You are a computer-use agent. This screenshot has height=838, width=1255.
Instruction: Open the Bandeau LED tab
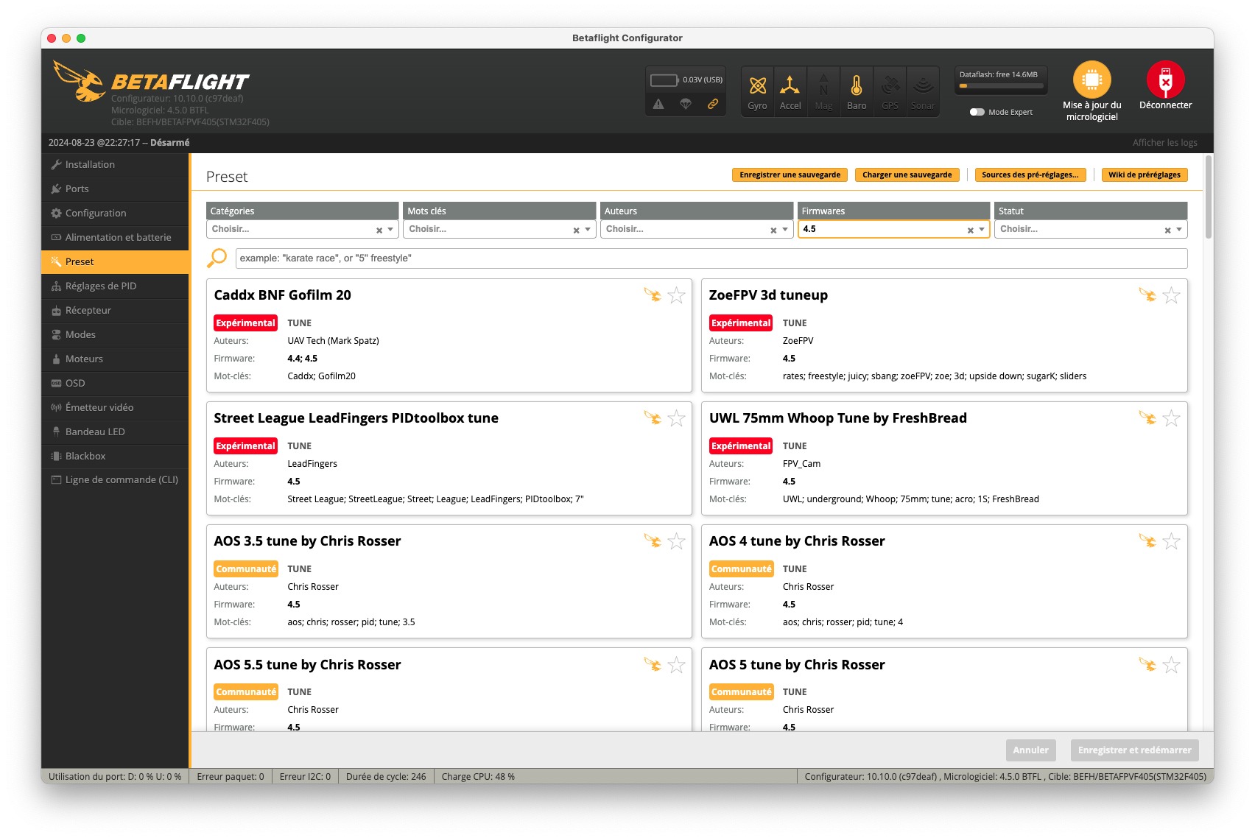tap(115, 432)
